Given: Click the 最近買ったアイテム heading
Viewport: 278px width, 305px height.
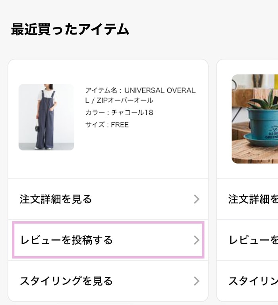Looking at the screenshot, I should (70, 30).
